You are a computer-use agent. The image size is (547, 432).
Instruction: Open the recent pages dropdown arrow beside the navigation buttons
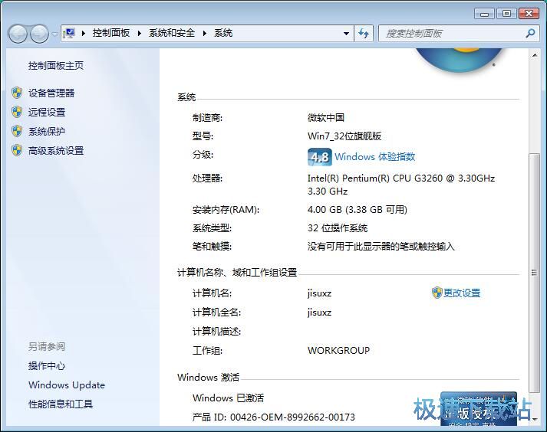(x=54, y=34)
